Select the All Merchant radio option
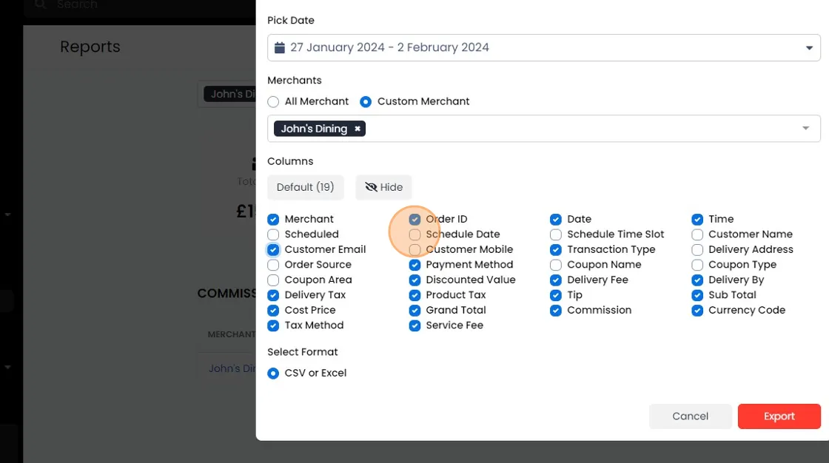829x463 pixels. coord(273,101)
